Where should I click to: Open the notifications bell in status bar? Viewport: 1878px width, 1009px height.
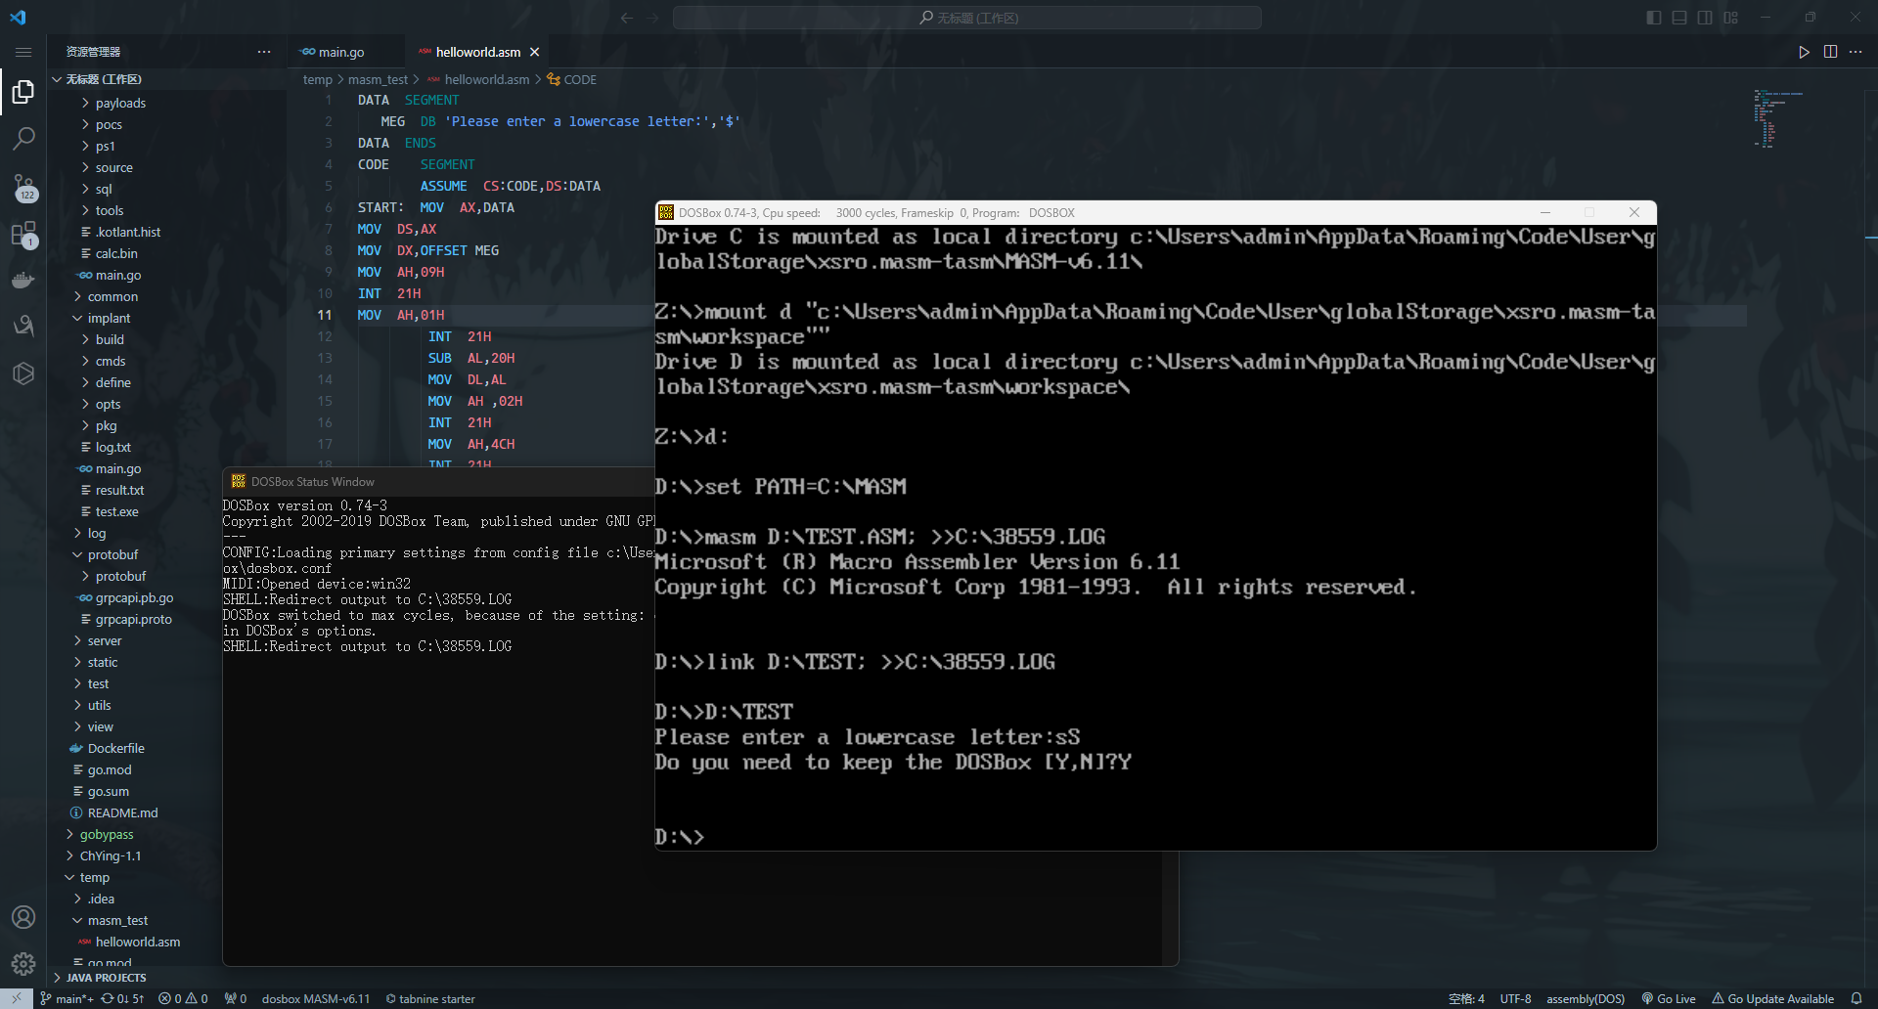click(x=1856, y=998)
